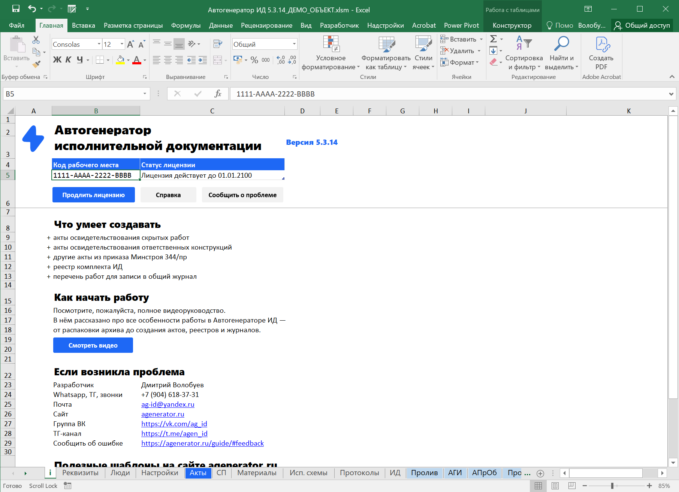Screen dimensions: 679x492
Task: Align text to the left
Action: pos(157,60)
